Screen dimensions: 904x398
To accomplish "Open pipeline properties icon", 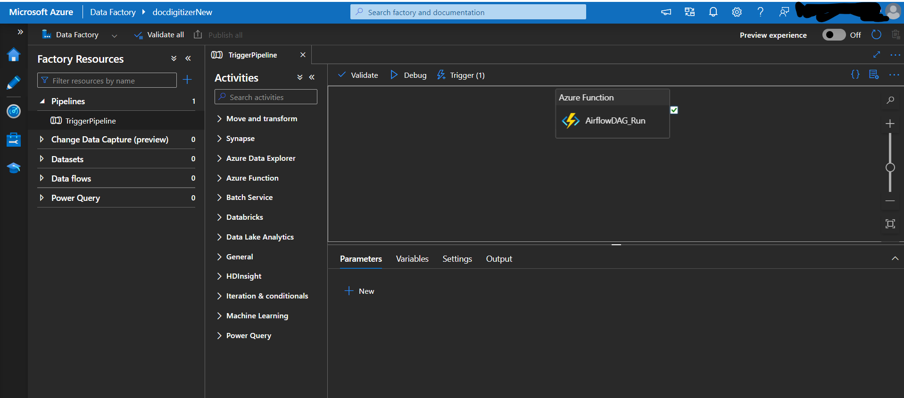I will point(874,75).
